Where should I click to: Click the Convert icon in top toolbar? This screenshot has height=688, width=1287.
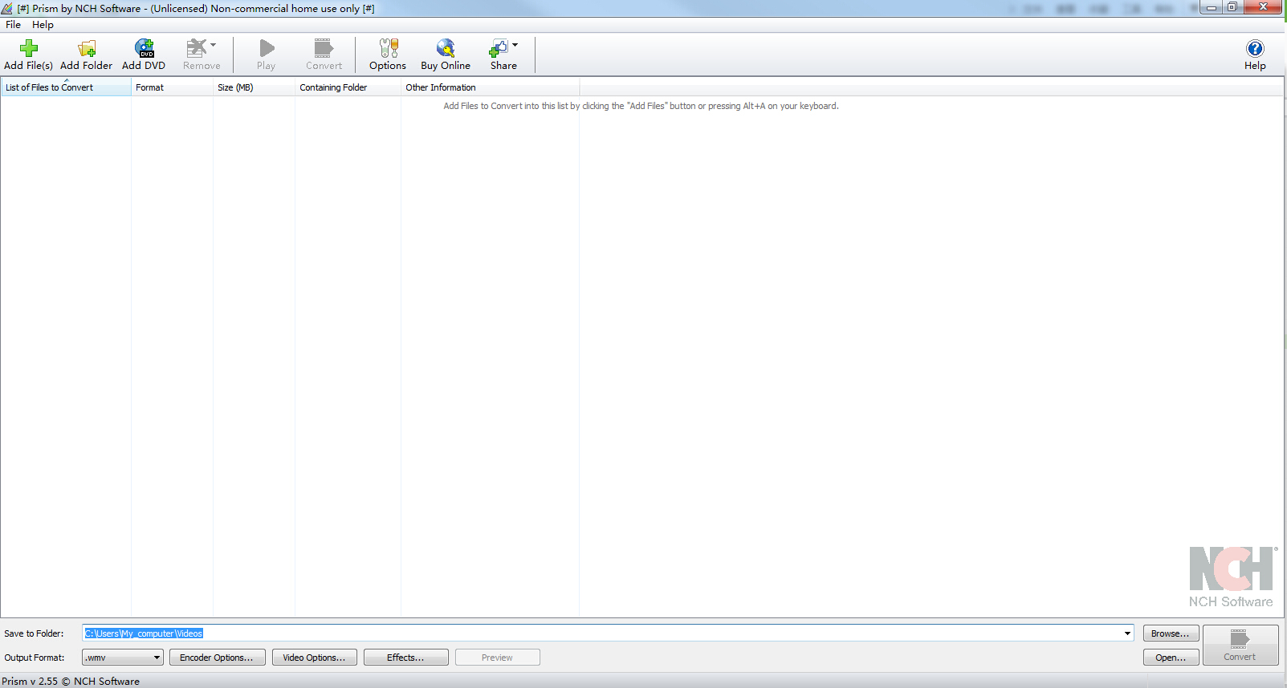(324, 48)
